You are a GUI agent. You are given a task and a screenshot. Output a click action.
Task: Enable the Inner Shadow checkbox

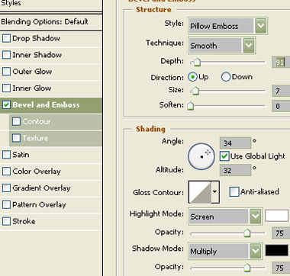tap(6, 55)
